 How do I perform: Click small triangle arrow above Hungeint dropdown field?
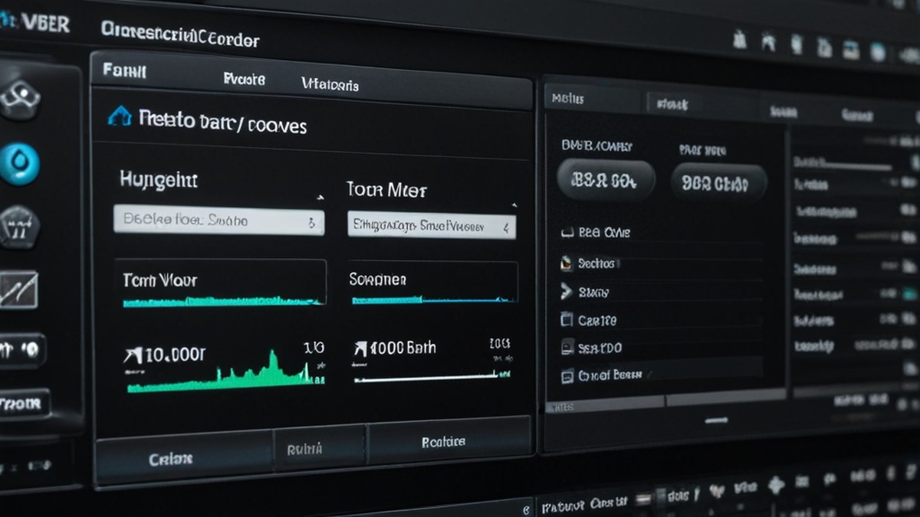(319, 197)
